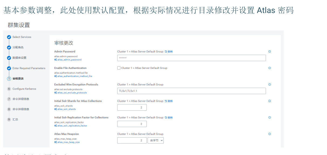Screen dimensions: 327x155
Task: Click the step 7 number icon
Action: coord(9,99)
